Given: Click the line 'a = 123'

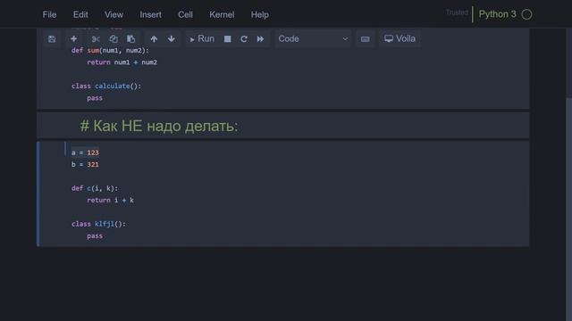Looking at the screenshot, I should [85, 152].
